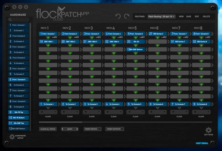The width and height of the screenshot is (222, 151).
Task: Toggle +48V phantom power on Path 4
Action: click(120, 37)
